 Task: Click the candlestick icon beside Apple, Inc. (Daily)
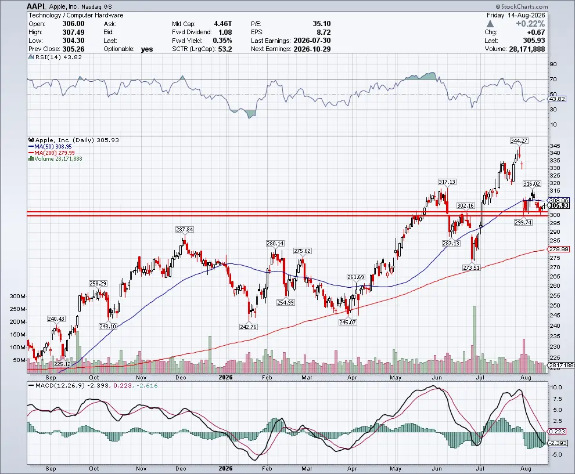(31, 140)
